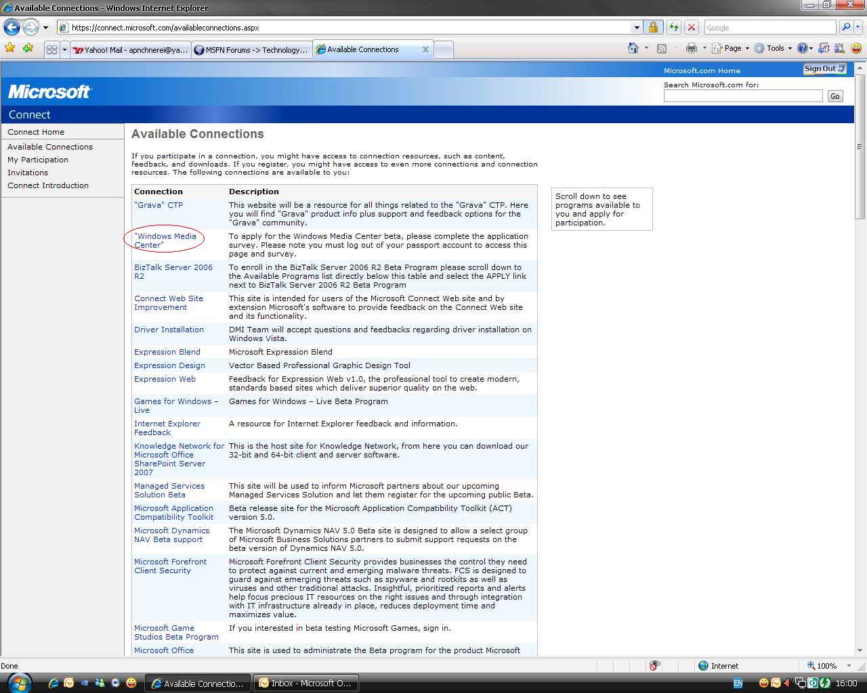Open Expression Blend link
This screenshot has width=867, height=693.
167,352
